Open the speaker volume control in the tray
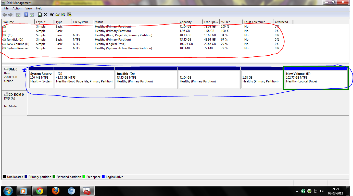 (322, 191)
